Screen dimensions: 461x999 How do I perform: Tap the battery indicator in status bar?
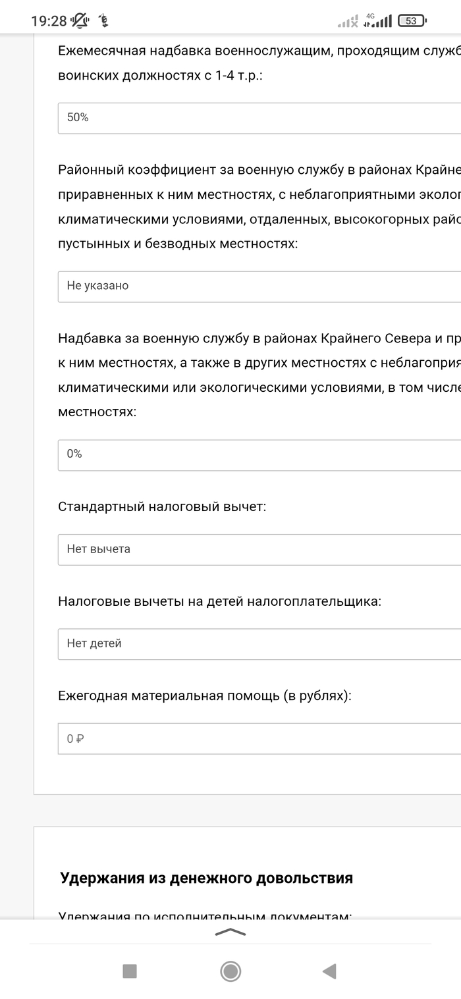[412, 21]
